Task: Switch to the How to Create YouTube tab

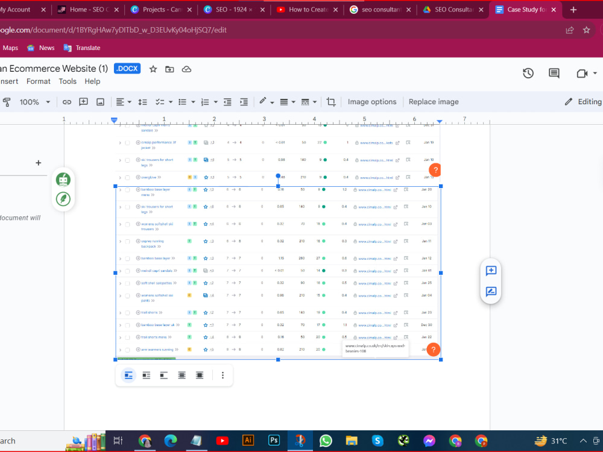Action: pos(308,10)
